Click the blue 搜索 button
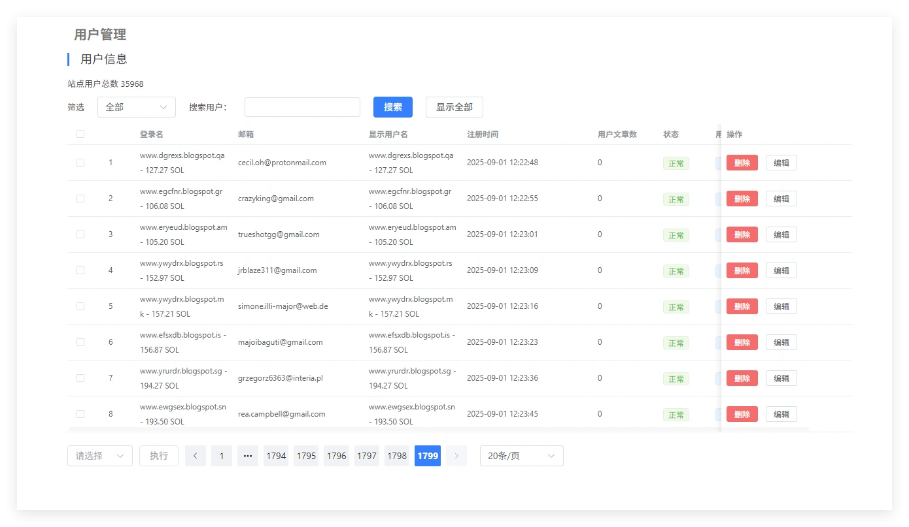This screenshot has width=909, height=527. [392, 107]
